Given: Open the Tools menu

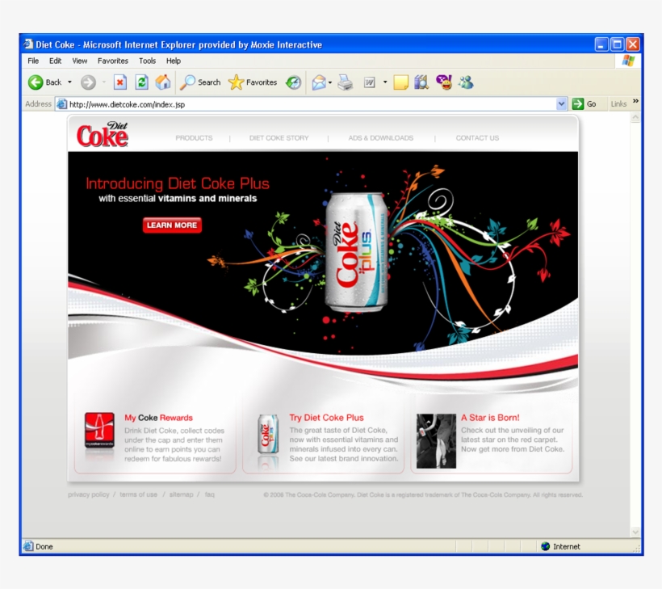Looking at the screenshot, I should point(148,61).
